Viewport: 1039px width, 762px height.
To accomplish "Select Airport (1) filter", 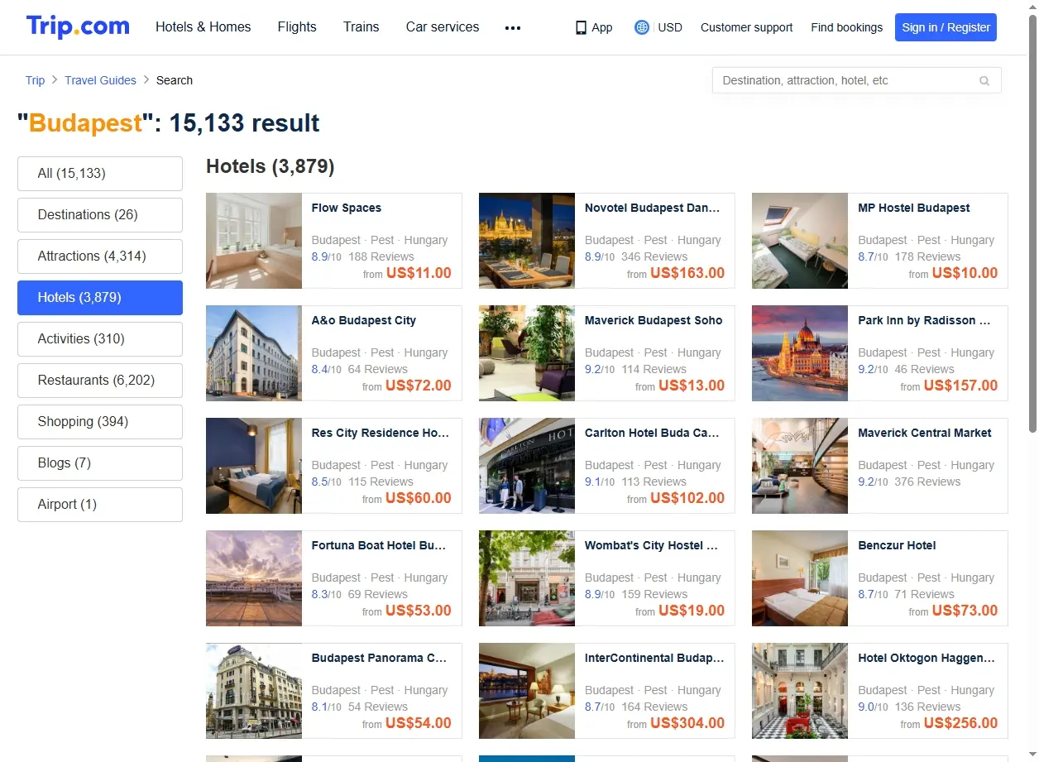I will point(100,505).
